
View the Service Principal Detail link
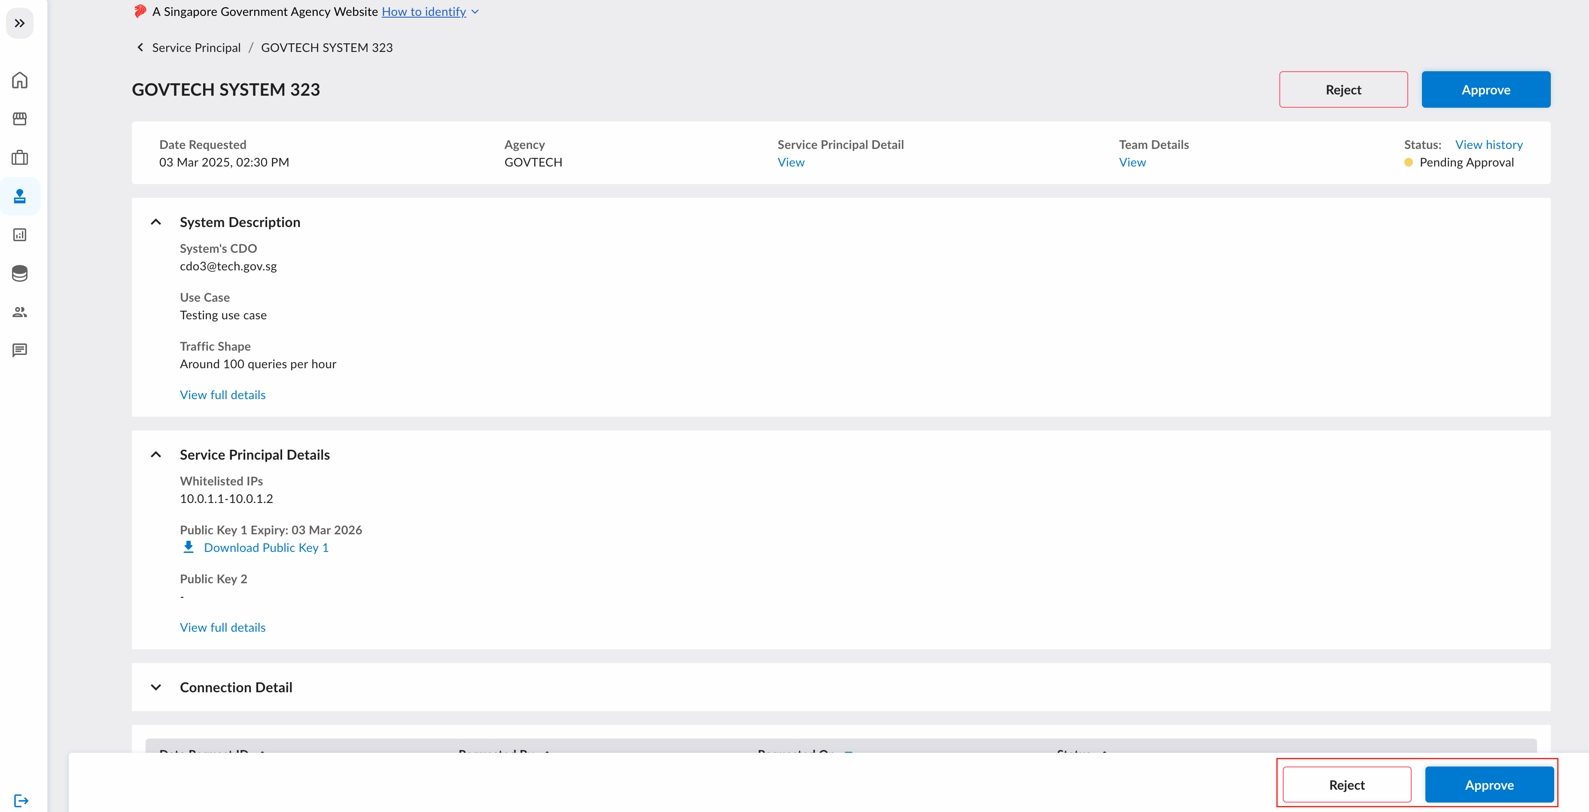point(791,162)
